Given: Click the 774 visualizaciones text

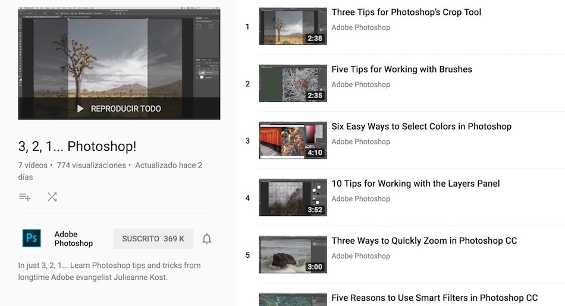Looking at the screenshot, I should coord(91,165).
